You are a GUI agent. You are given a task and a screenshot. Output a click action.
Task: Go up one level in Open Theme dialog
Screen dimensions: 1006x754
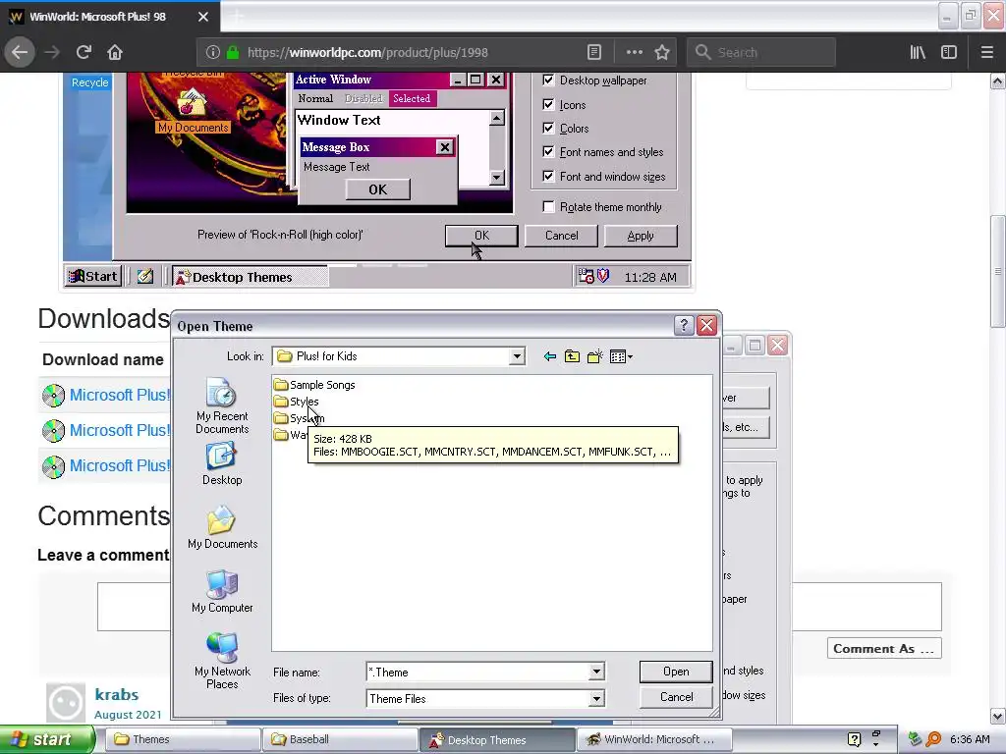pyautogui.click(x=572, y=356)
